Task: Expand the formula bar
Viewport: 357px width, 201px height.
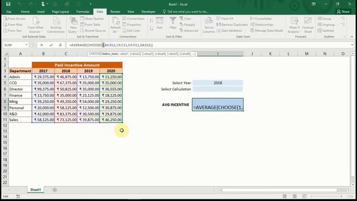Action: (352, 45)
